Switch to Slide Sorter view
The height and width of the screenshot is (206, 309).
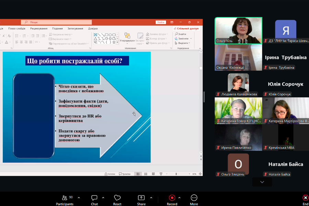click(x=146, y=174)
